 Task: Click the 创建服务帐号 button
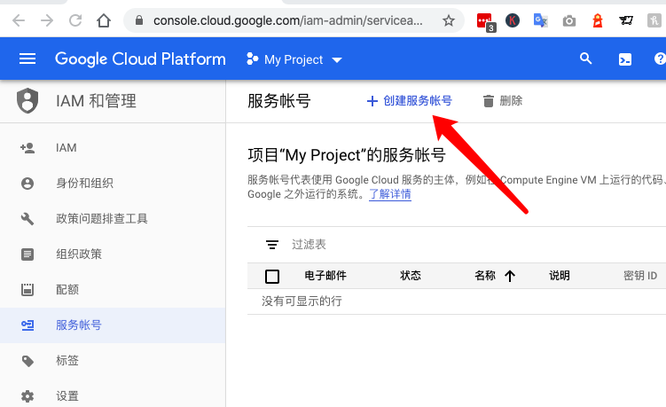(x=410, y=101)
